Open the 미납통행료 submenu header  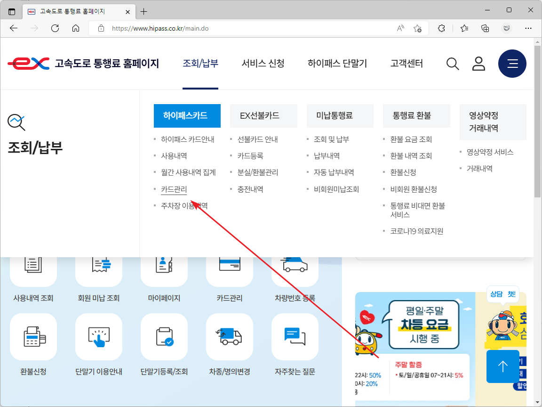click(x=340, y=115)
